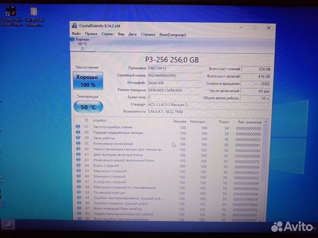Open the Диск menu
Viewport: 318px width, 238px height.
(x=132, y=34)
